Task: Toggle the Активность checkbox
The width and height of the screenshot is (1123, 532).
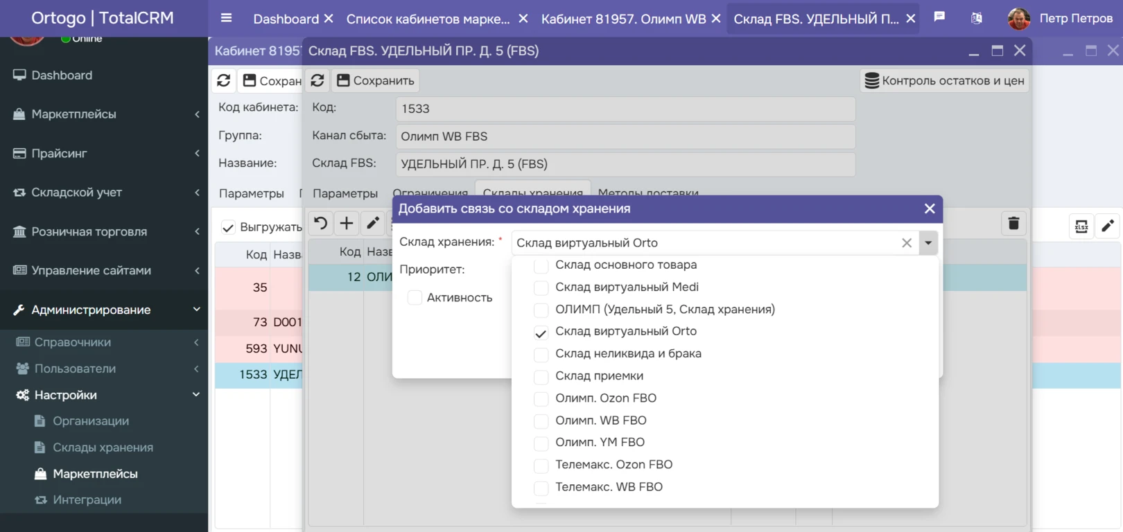Action: coord(415,298)
